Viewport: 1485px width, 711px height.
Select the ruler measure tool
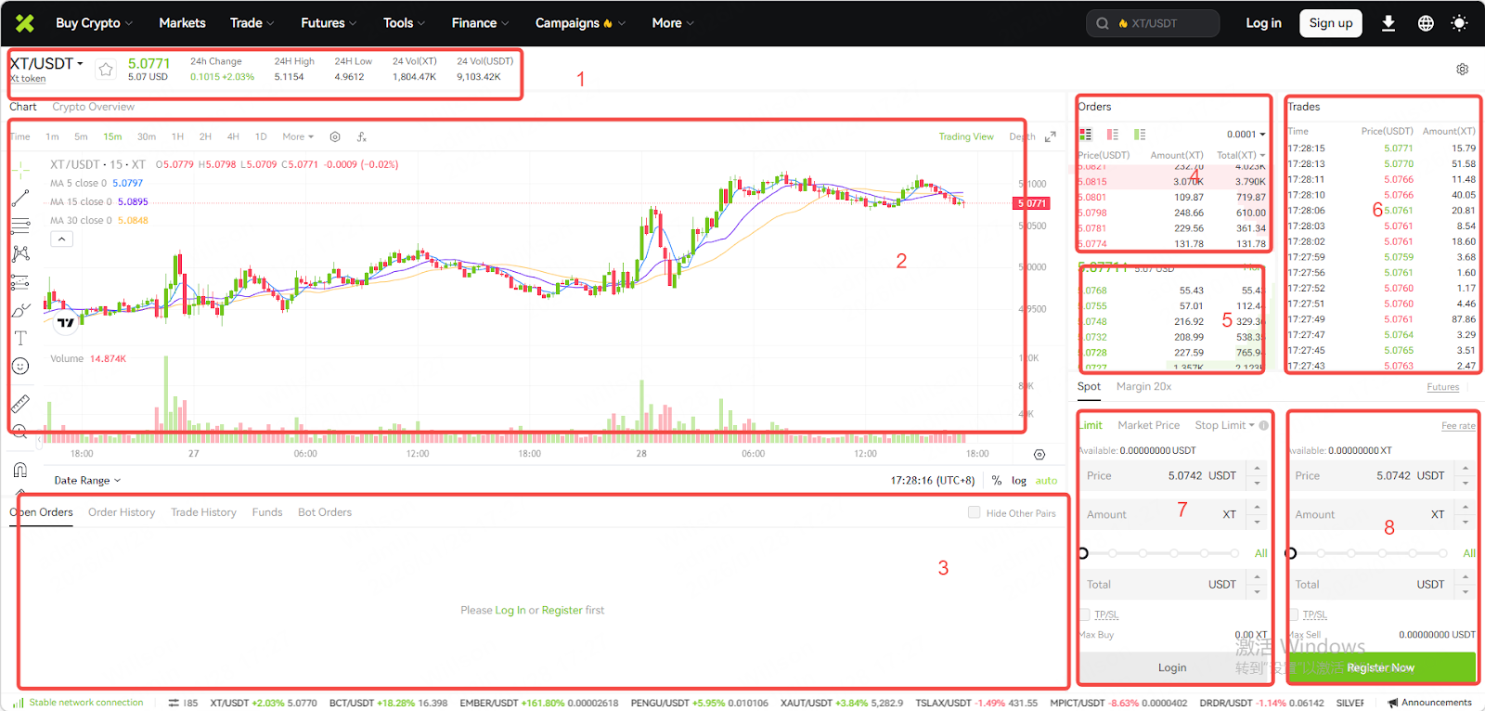pos(20,404)
